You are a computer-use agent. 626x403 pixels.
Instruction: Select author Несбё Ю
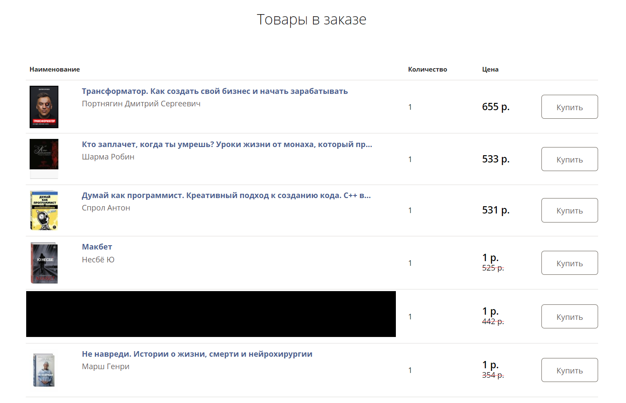(98, 260)
